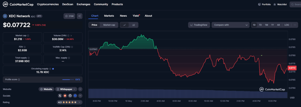Click the XDC Network coin logo
301x107 pixels.
pos(5,16)
